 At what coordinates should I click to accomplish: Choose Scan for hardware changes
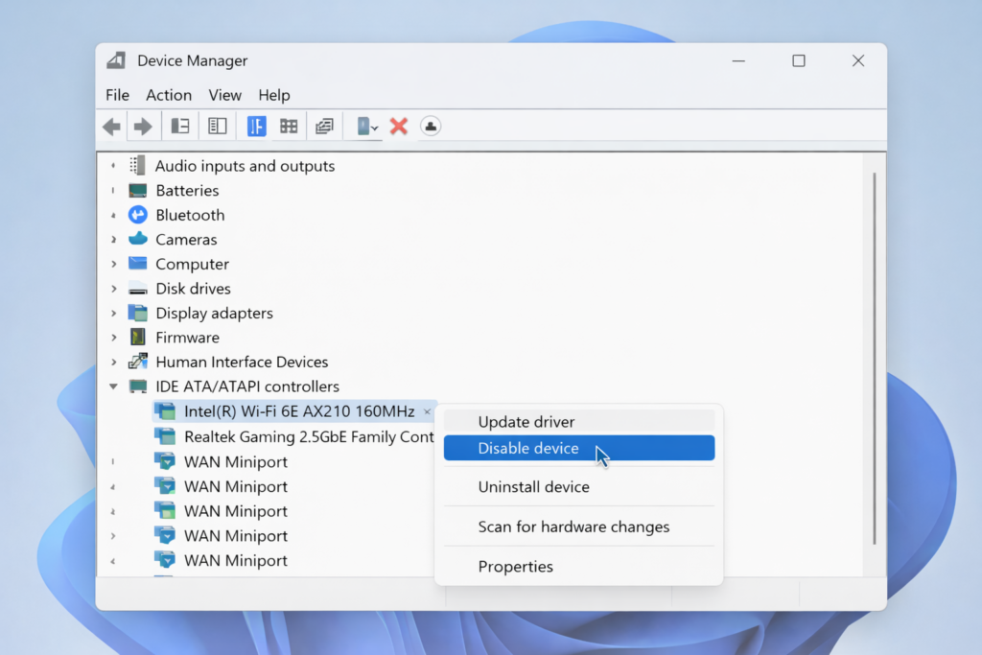[x=578, y=526]
